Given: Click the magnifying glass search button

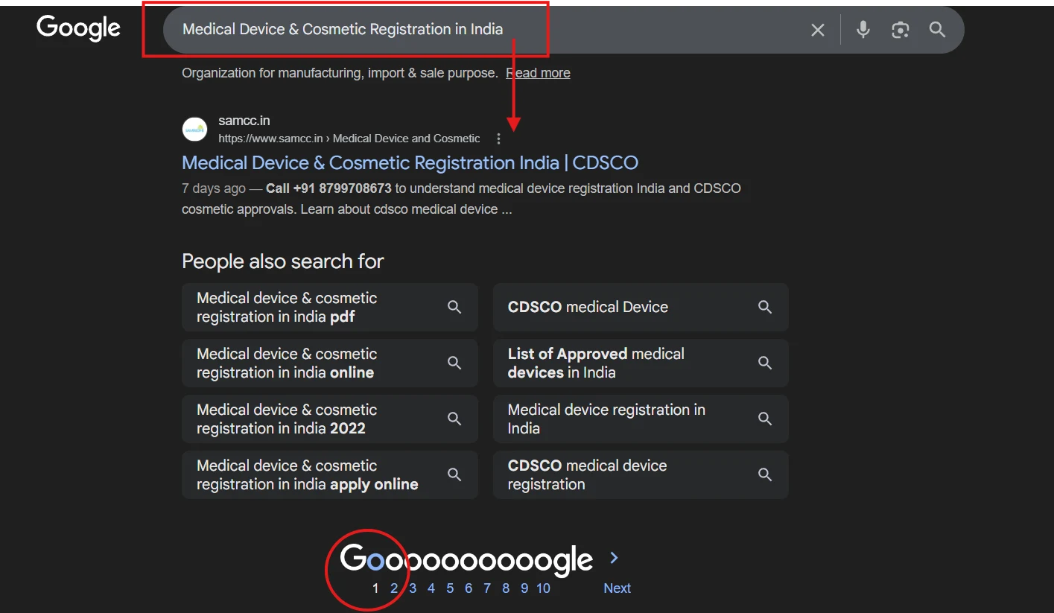Looking at the screenshot, I should point(937,30).
